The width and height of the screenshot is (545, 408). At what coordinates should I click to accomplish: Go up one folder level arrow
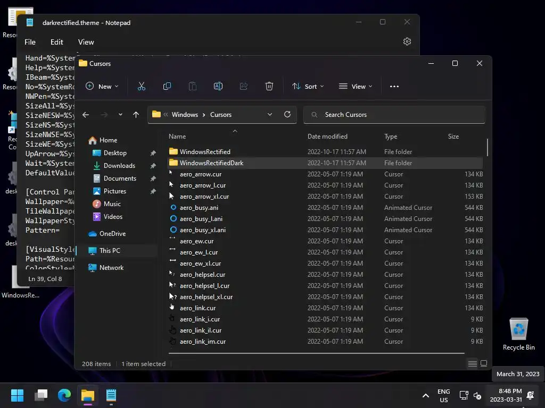pos(136,115)
